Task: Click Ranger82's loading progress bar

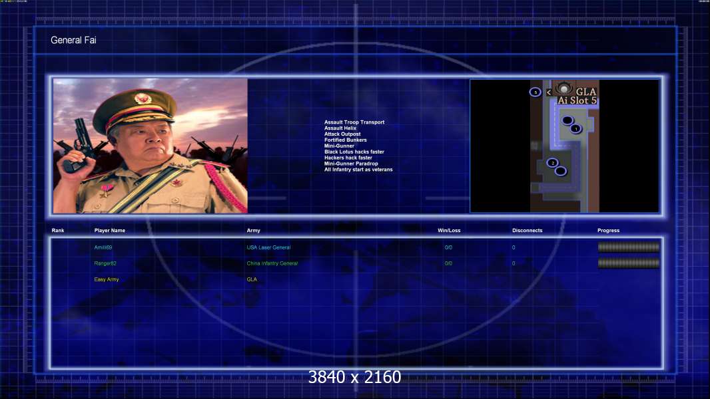Action: tap(629, 263)
